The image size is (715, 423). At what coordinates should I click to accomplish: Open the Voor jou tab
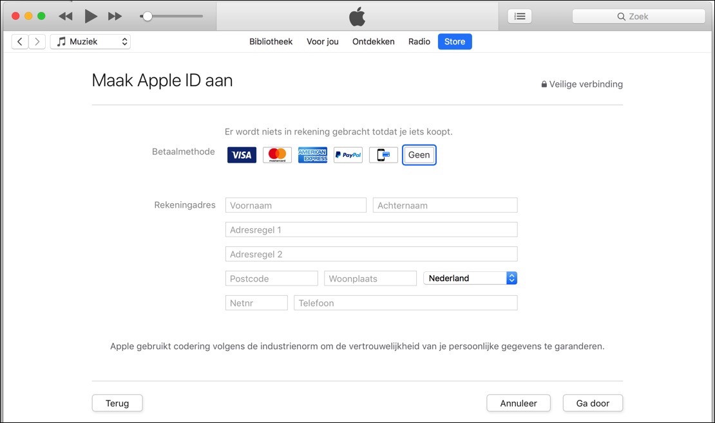point(322,41)
